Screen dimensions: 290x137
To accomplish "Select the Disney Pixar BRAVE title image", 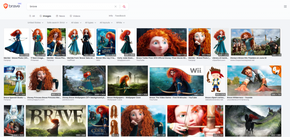I will pos(56,121).
